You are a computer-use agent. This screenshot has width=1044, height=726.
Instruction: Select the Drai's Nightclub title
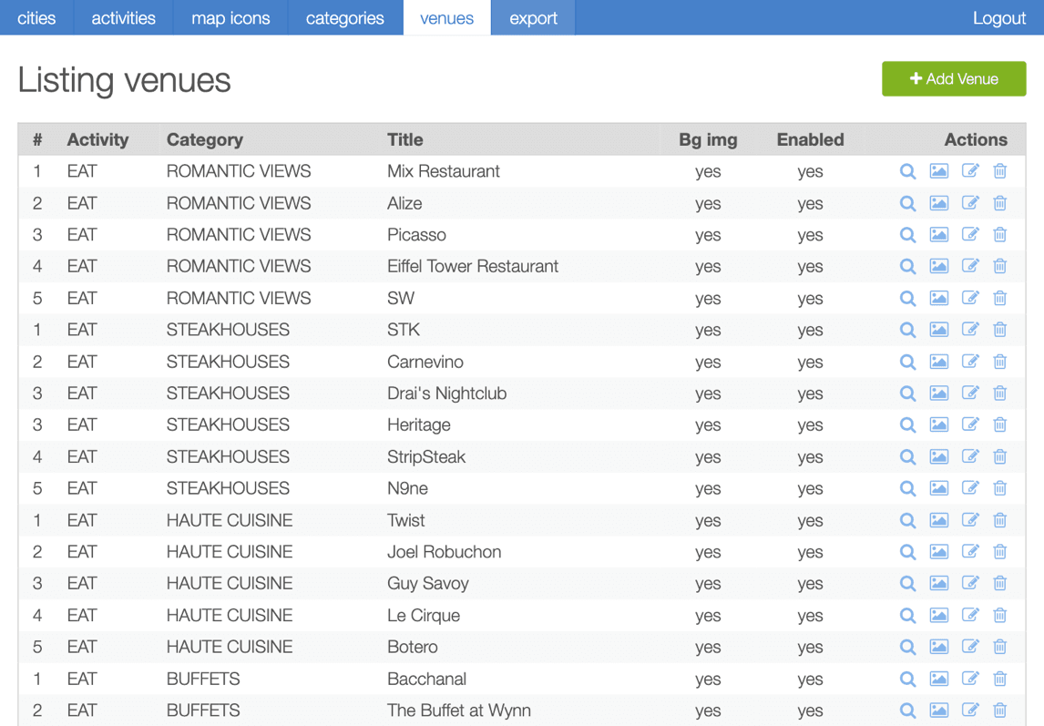coord(446,394)
